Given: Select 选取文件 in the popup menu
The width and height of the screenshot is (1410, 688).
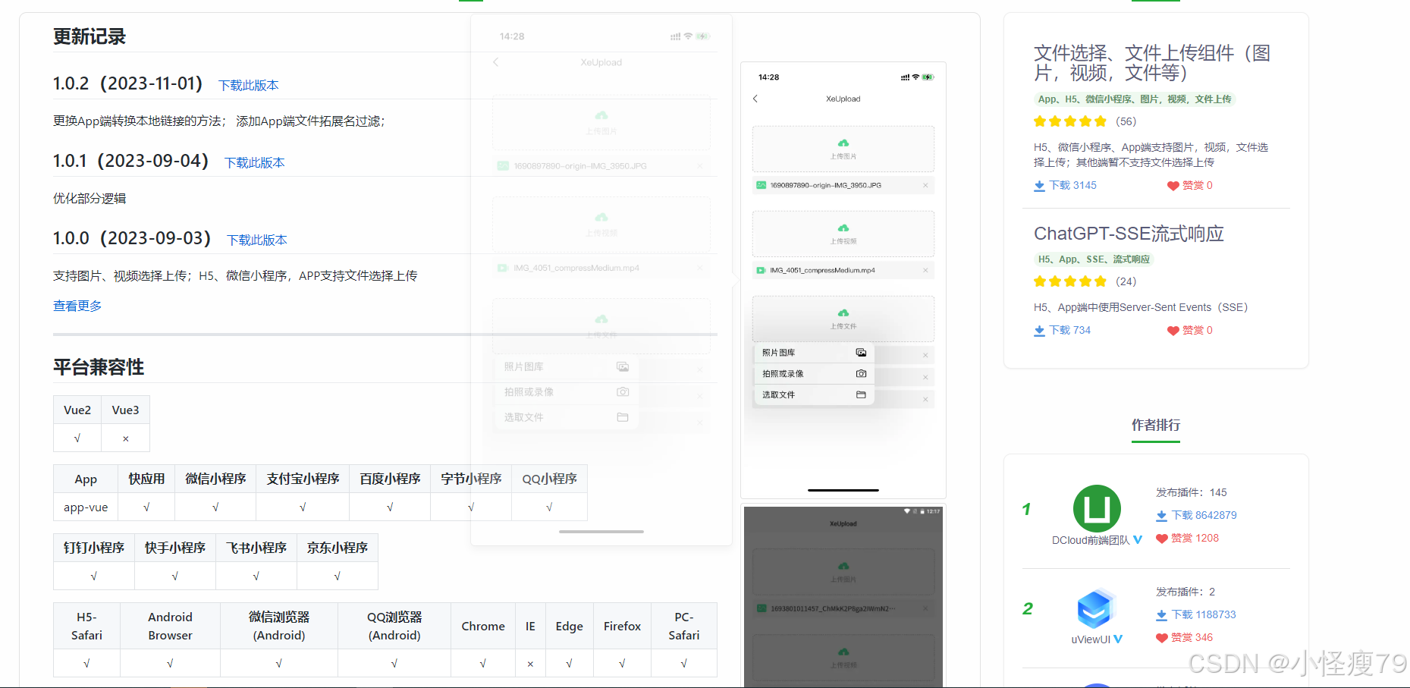Looking at the screenshot, I should (814, 395).
